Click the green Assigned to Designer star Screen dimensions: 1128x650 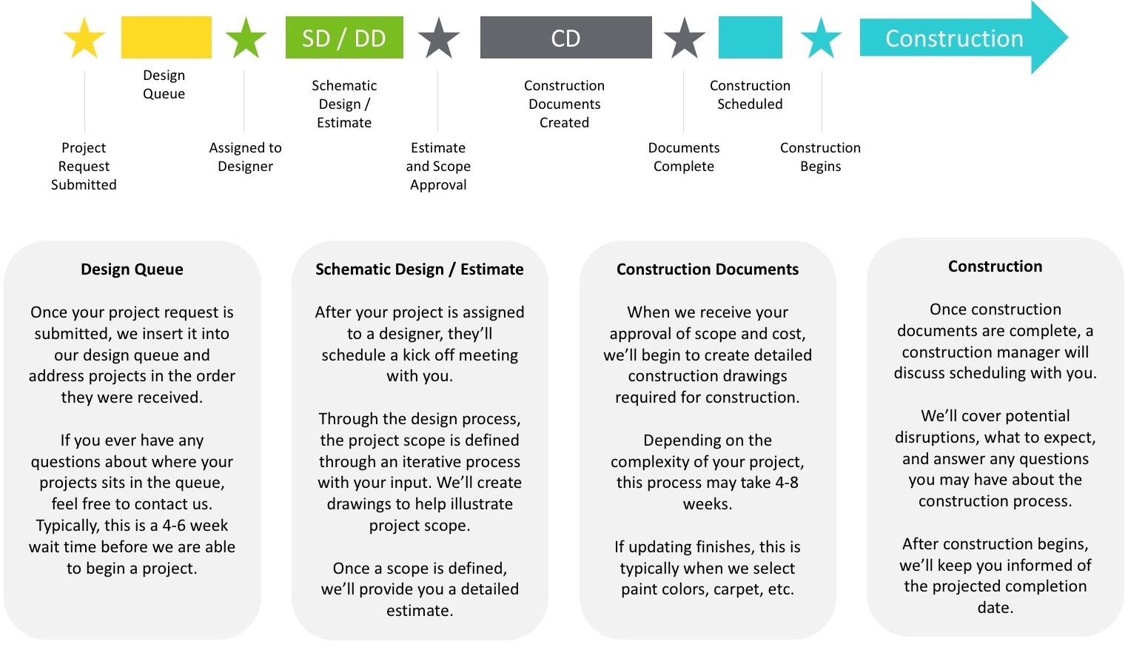point(246,39)
